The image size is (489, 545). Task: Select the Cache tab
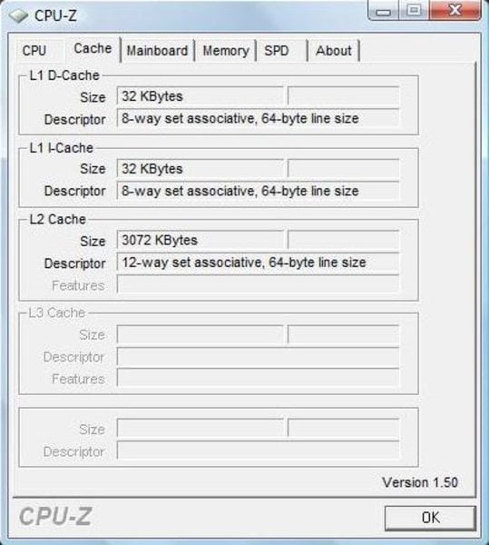point(93,49)
